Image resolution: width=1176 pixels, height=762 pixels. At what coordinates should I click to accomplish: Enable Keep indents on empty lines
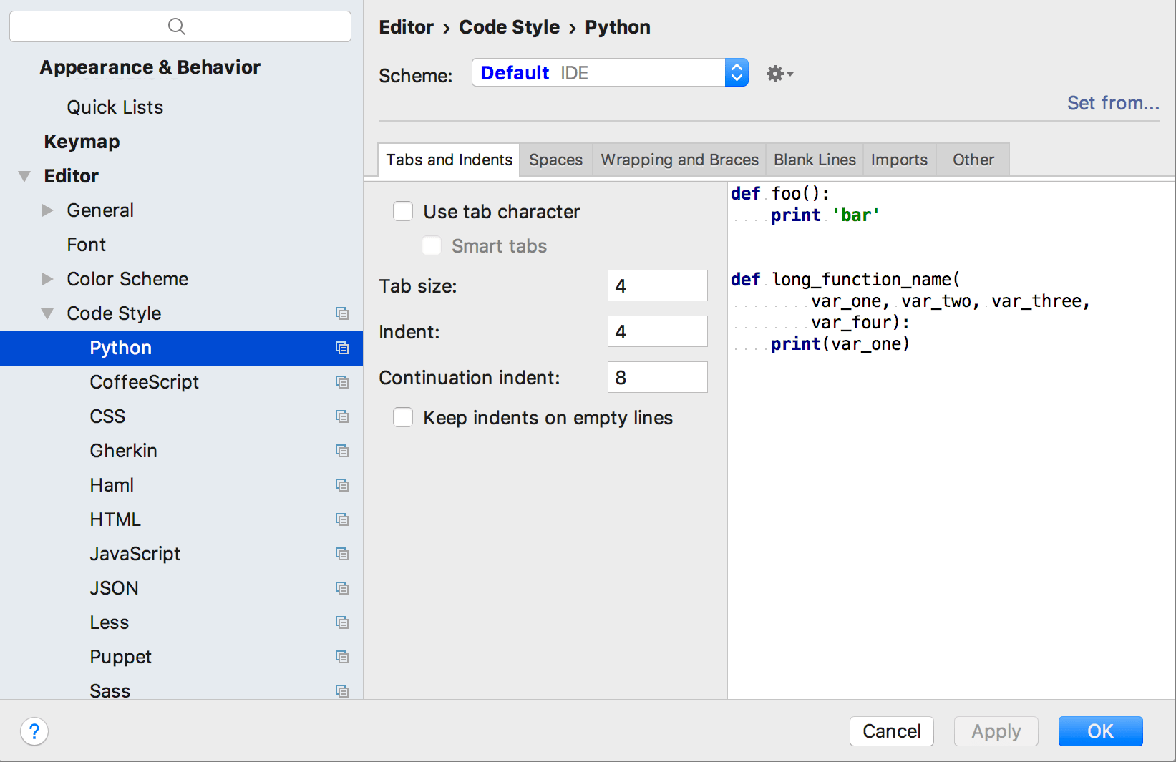pyautogui.click(x=403, y=417)
